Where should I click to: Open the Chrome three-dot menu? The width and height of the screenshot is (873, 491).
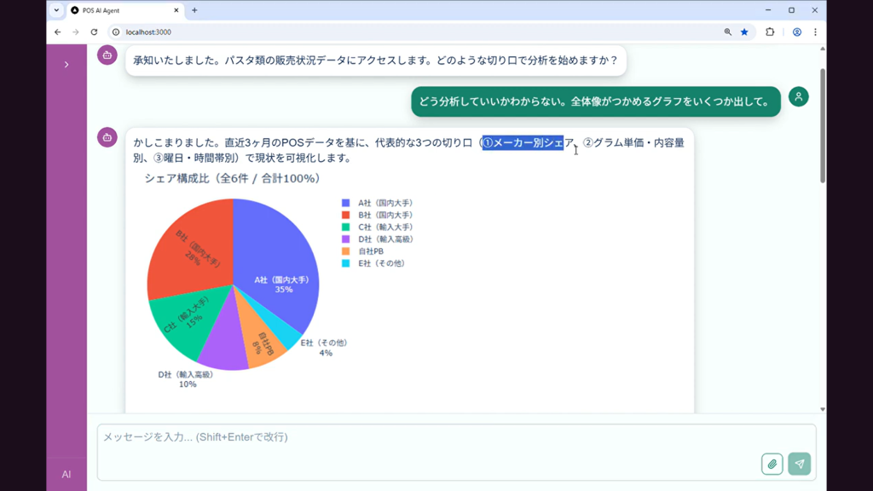815,30
